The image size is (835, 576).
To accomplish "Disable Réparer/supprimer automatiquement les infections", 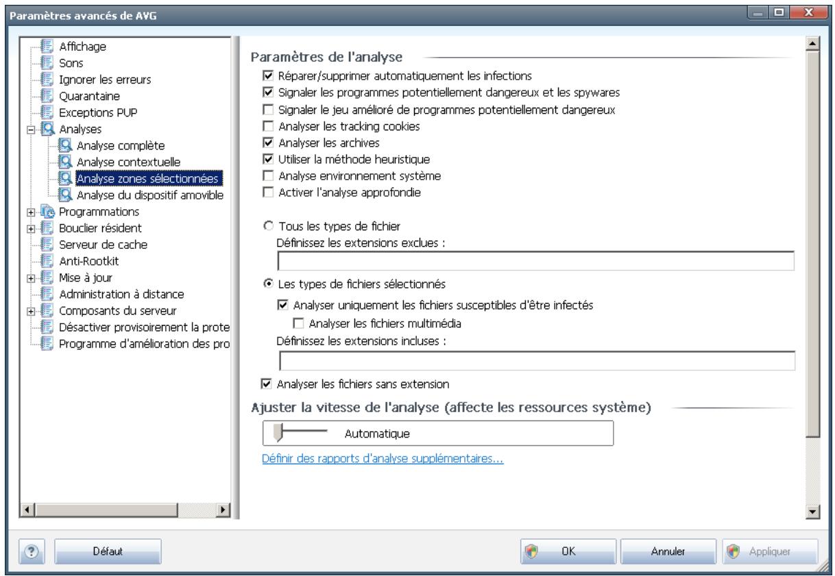I will click(267, 74).
